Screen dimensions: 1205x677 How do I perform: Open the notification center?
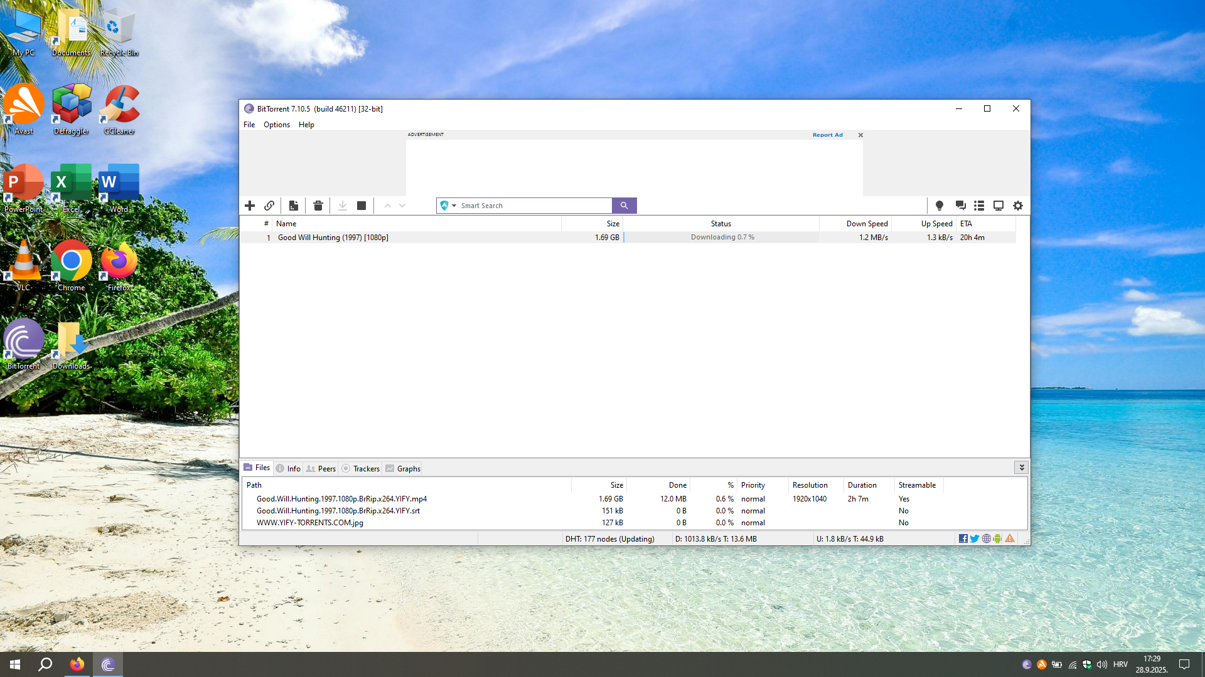point(1184,664)
